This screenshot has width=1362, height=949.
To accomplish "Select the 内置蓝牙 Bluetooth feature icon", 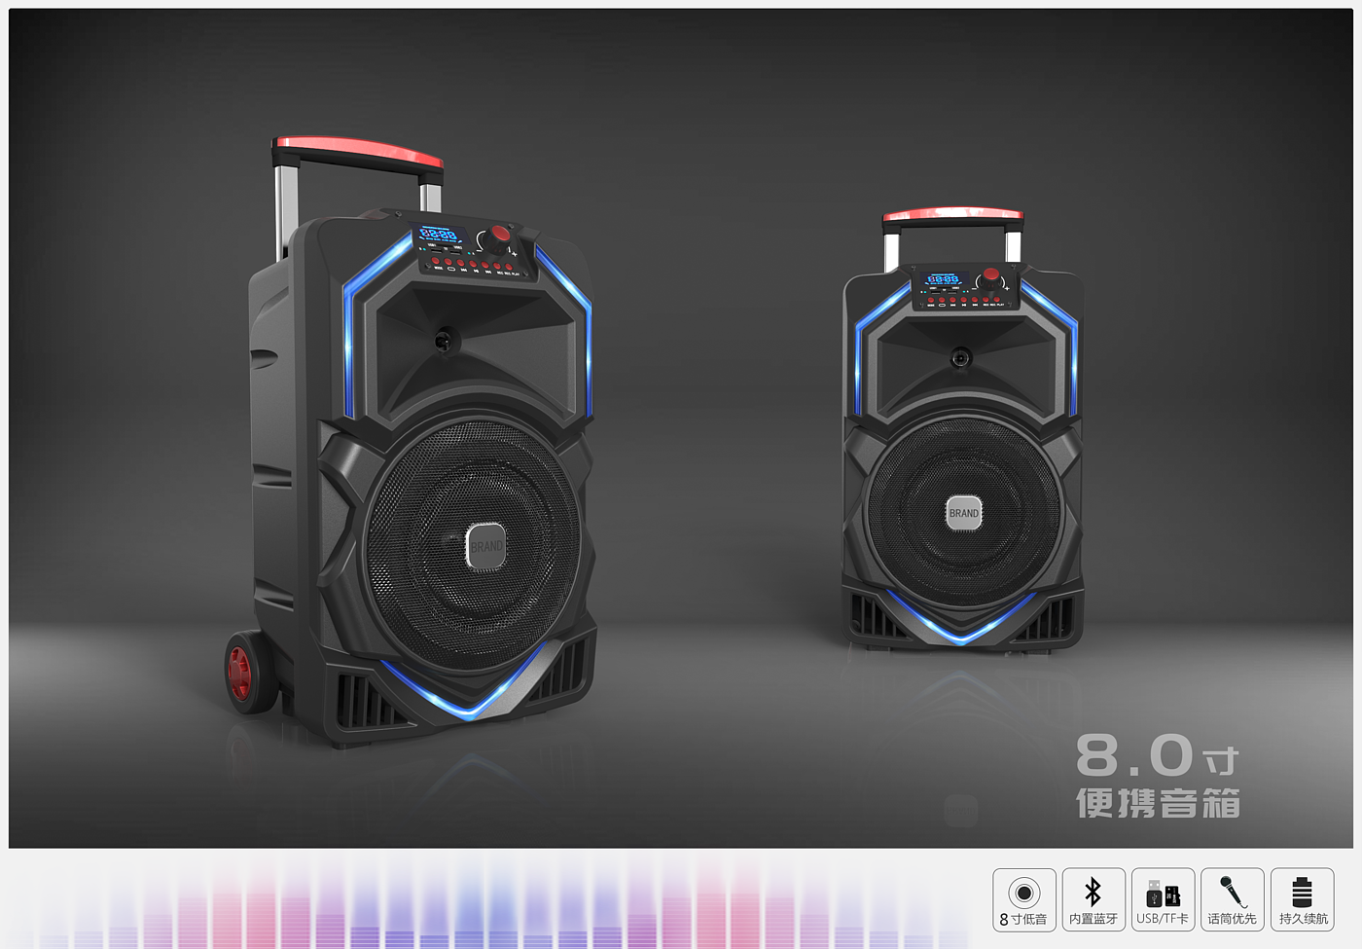I will pyautogui.click(x=1093, y=899).
